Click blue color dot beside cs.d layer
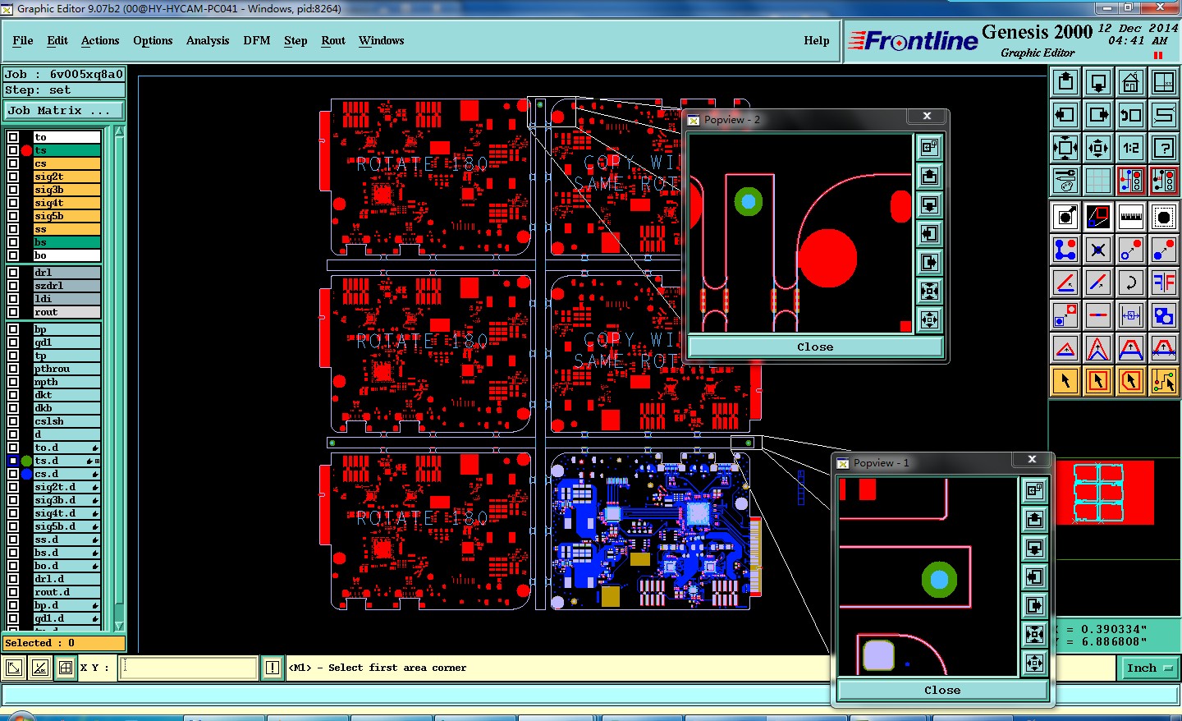The image size is (1182, 721). click(x=26, y=474)
